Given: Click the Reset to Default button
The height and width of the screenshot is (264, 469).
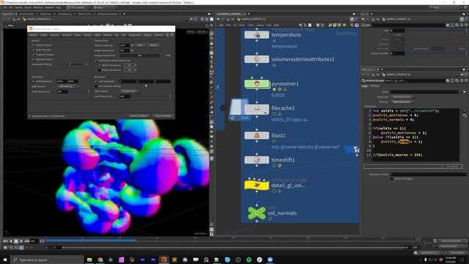Looking at the screenshot, I should (x=139, y=116).
